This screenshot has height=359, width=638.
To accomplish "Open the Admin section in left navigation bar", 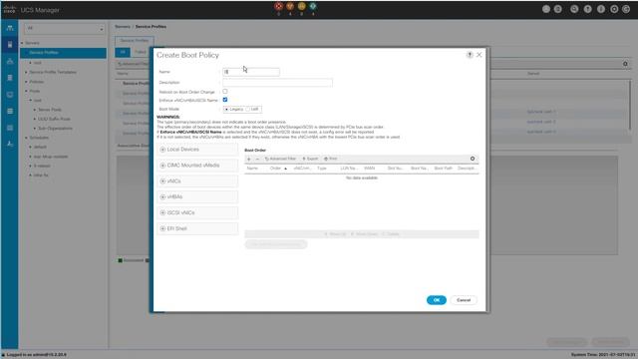I will coord(10,144).
